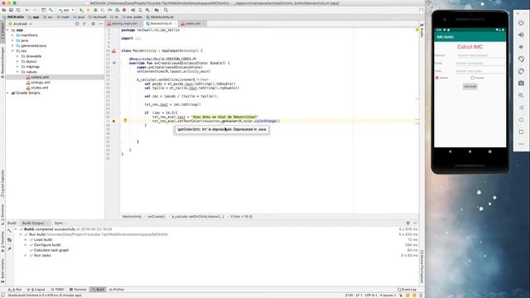
Task: Click the emulator sidebar Back triangle icon
Action: (x=521, y=108)
